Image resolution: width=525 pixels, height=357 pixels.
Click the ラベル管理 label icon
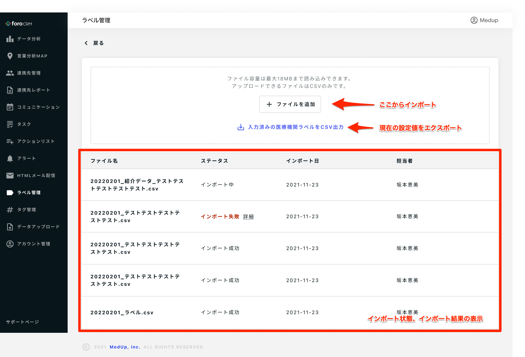10,193
